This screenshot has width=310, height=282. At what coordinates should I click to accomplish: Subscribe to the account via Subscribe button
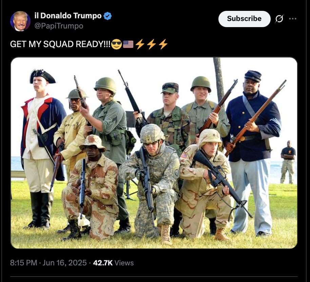[x=244, y=19]
